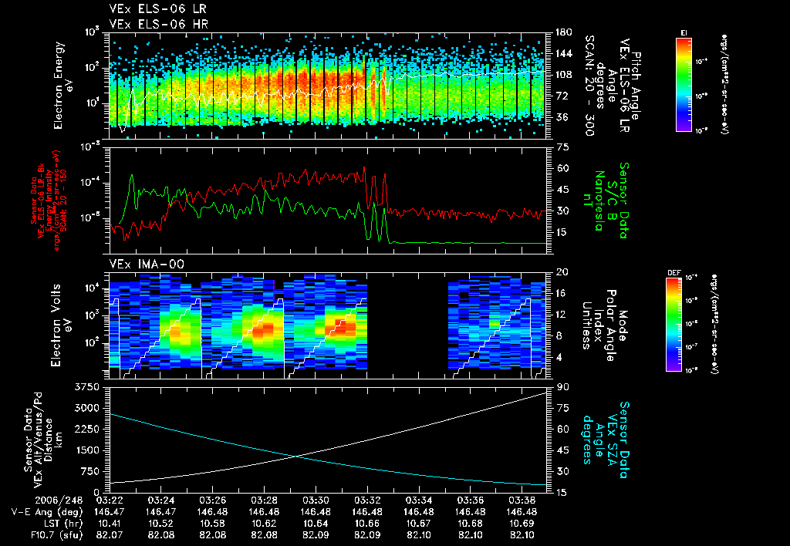
Task: Click the 'Pitch Angle' axis label at top right
Action: pyautogui.click(x=636, y=86)
